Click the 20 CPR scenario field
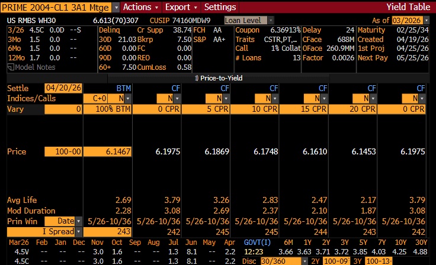 (352, 109)
